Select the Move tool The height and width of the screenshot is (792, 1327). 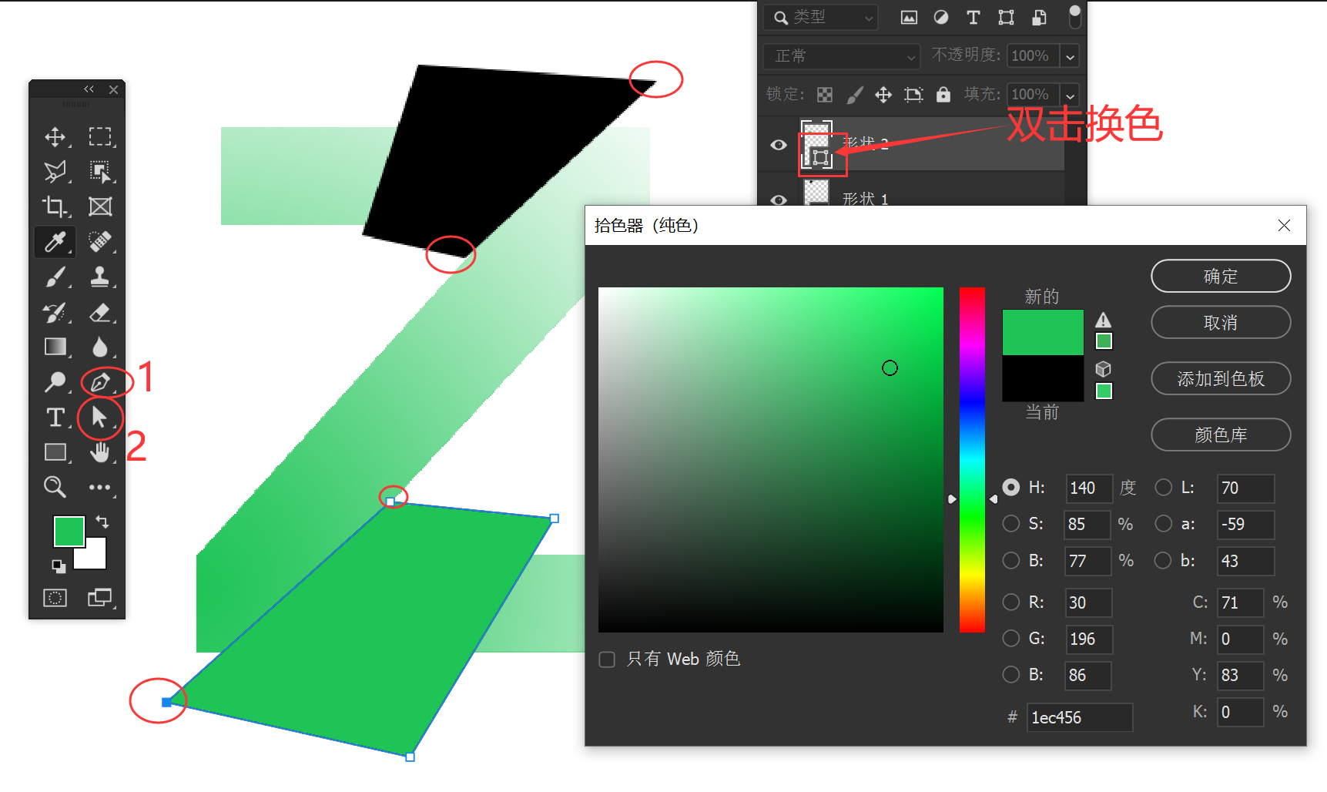coord(55,137)
